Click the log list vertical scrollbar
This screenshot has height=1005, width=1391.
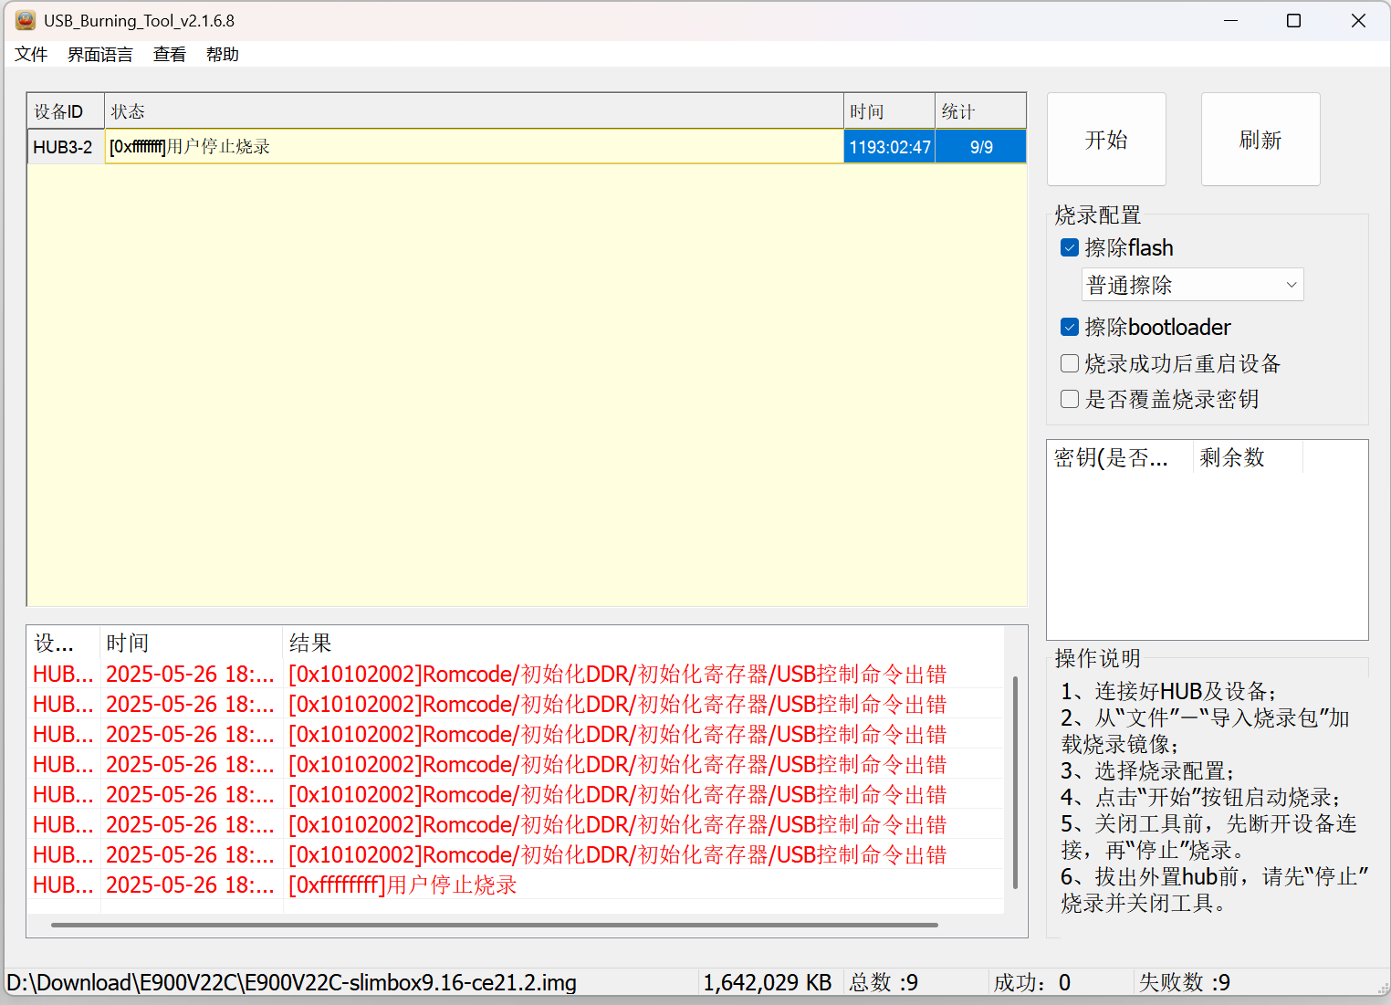(1016, 781)
